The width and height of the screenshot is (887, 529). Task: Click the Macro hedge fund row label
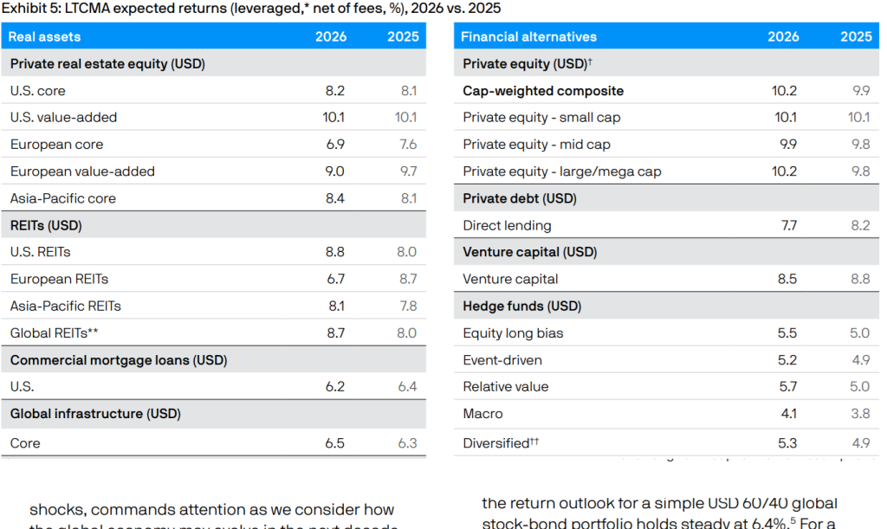pos(482,414)
